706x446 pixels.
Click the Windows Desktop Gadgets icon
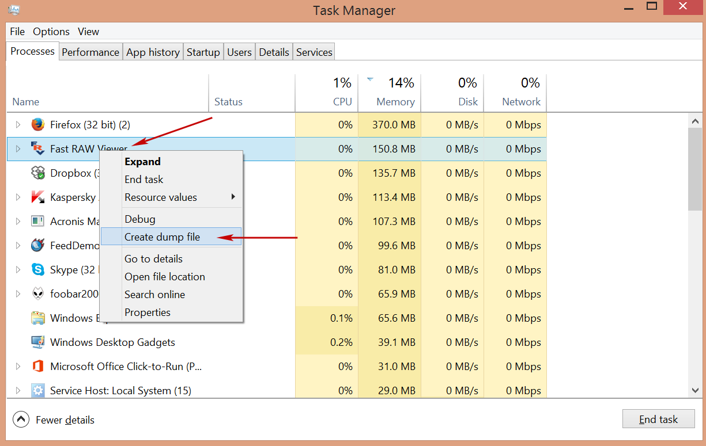click(38, 342)
